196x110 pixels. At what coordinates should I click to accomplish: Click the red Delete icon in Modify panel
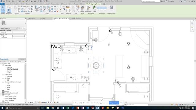[x=58, y=12]
